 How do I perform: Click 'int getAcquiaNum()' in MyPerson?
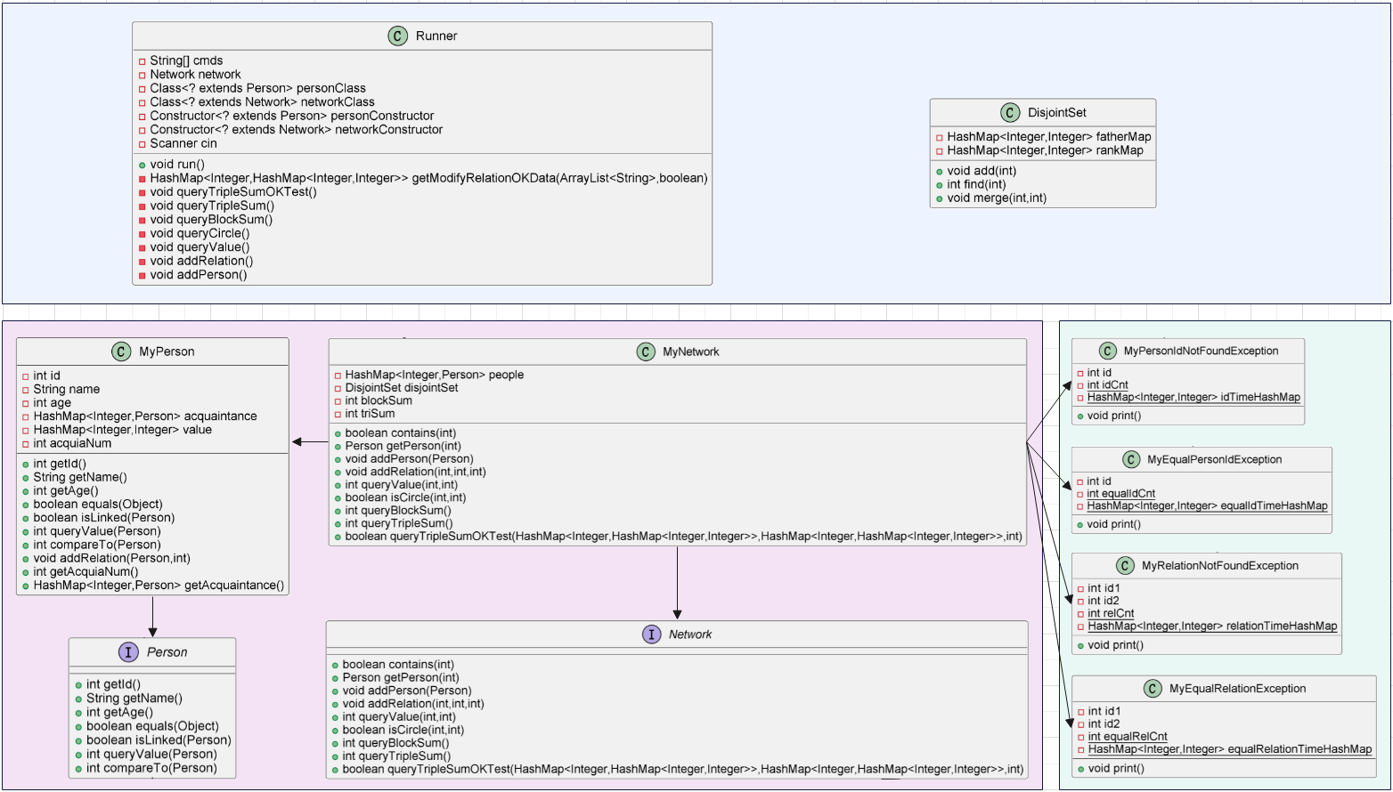point(86,572)
